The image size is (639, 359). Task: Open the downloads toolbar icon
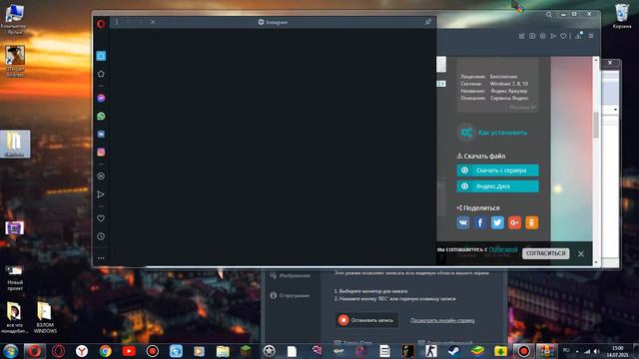tap(578, 36)
